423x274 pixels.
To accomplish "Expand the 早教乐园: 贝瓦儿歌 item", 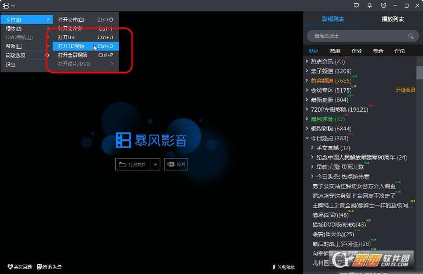I will click(312, 167).
